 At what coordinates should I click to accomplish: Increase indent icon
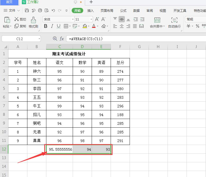click(x=142, y=19)
